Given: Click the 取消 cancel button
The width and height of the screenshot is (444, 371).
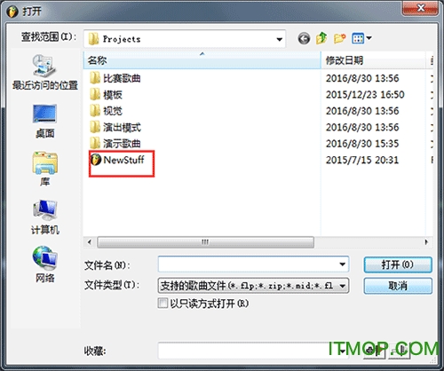Looking at the screenshot, I should tap(398, 286).
